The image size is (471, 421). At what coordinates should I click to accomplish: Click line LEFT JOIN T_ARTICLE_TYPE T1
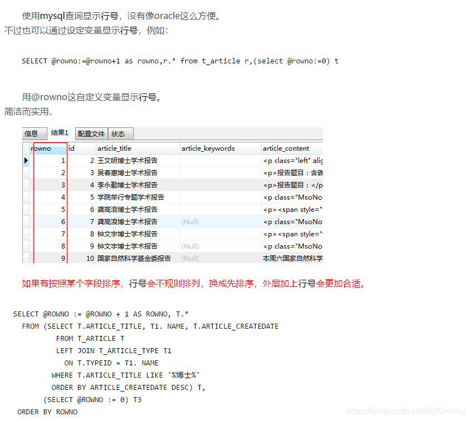click(x=114, y=351)
